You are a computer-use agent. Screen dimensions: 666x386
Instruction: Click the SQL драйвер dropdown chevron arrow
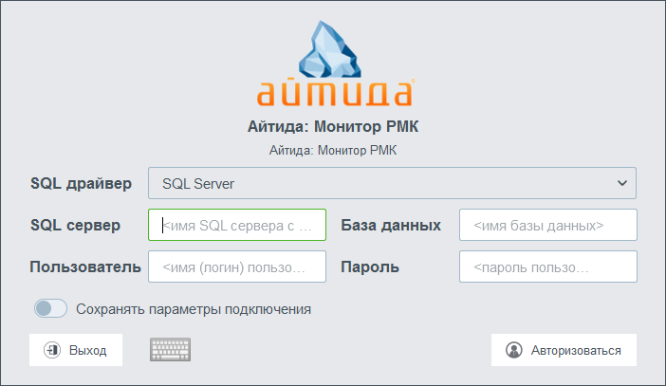(x=621, y=183)
